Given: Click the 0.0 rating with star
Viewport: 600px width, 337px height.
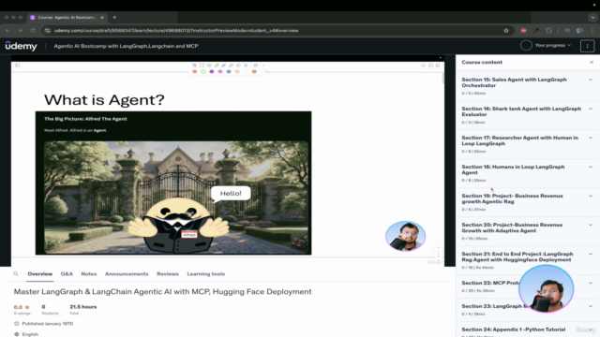Looking at the screenshot, I should [22, 307].
